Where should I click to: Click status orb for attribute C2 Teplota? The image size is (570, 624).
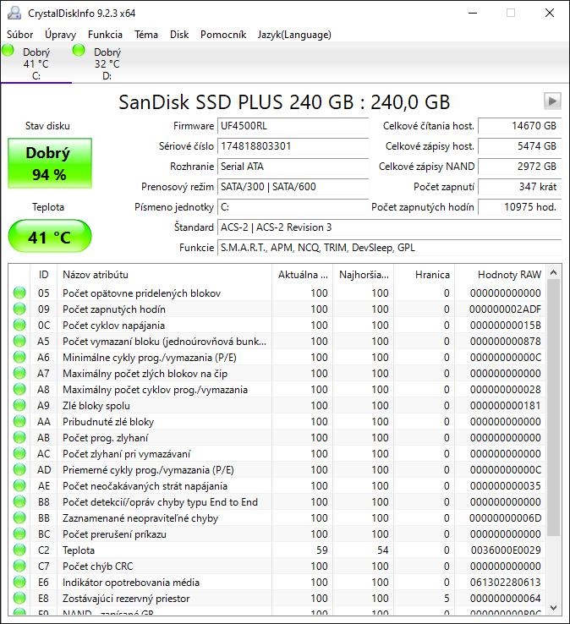click(19, 550)
